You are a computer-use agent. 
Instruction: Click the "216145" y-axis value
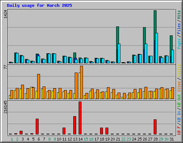point(5,107)
